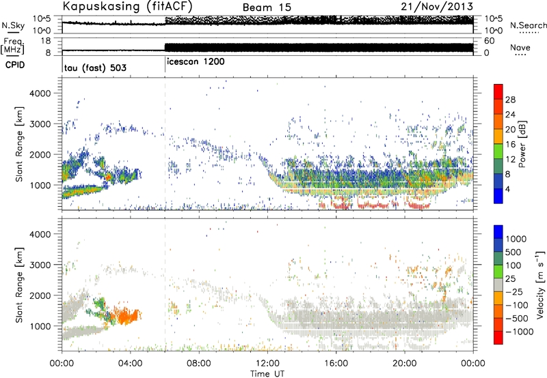Click the '1000' tick on velocity colorbar

click(x=516, y=239)
